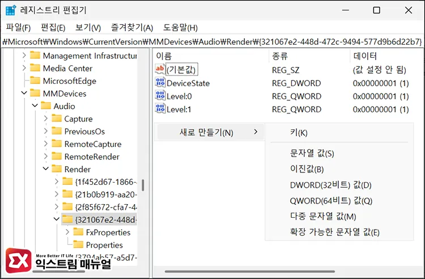The image size is (425, 279).
Task: Open the 도움말(H) menu
Action: pyautogui.click(x=180, y=28)
